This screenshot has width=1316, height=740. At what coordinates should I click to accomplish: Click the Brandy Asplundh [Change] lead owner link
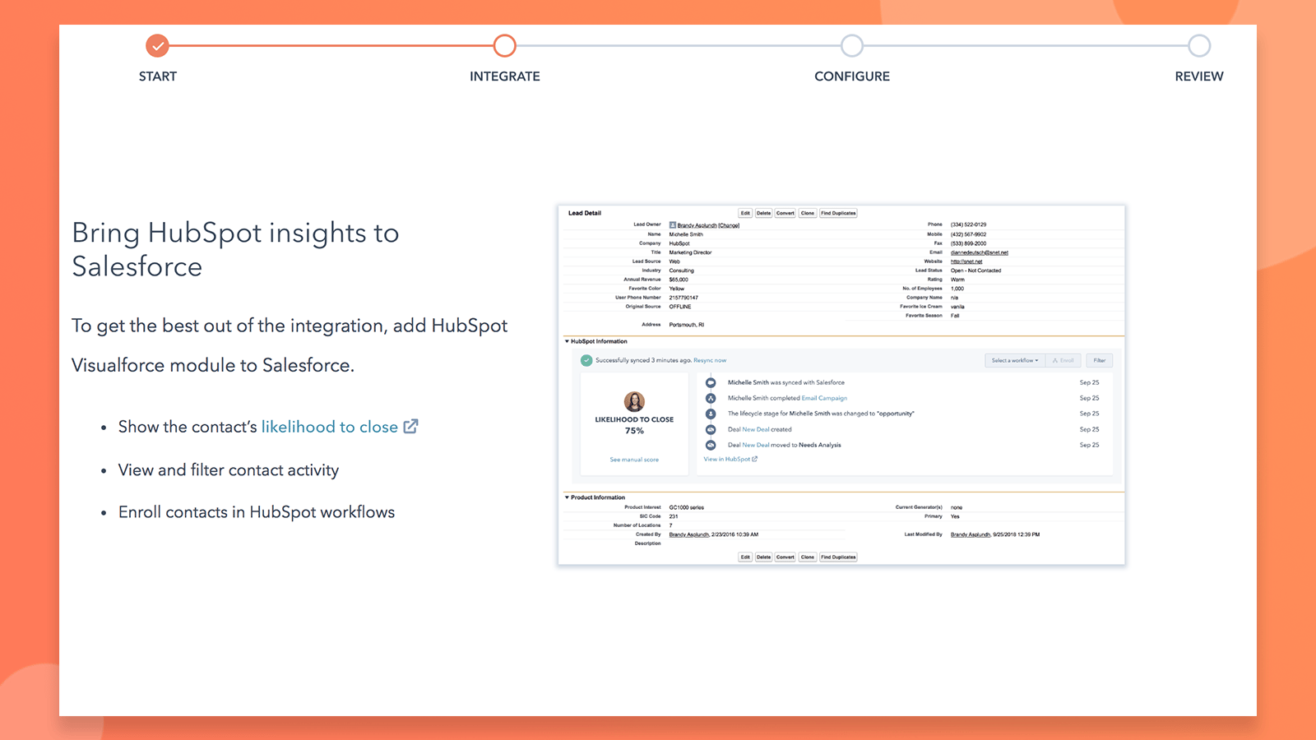[x=708, y=225]
